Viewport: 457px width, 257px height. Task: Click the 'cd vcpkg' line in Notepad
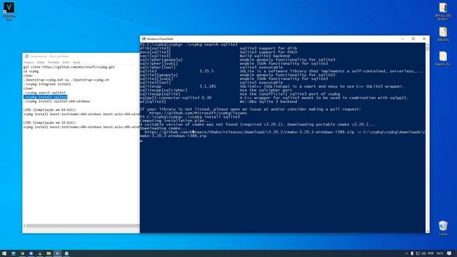[x=31, y=71]
